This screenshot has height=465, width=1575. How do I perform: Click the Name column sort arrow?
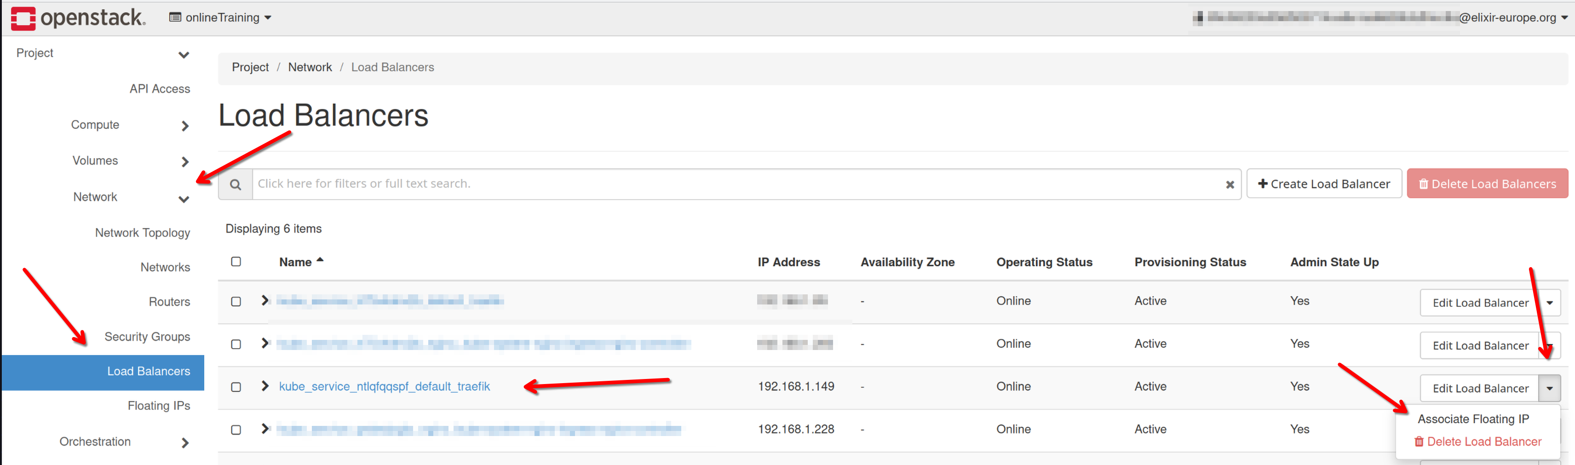[x=320, y=261]
